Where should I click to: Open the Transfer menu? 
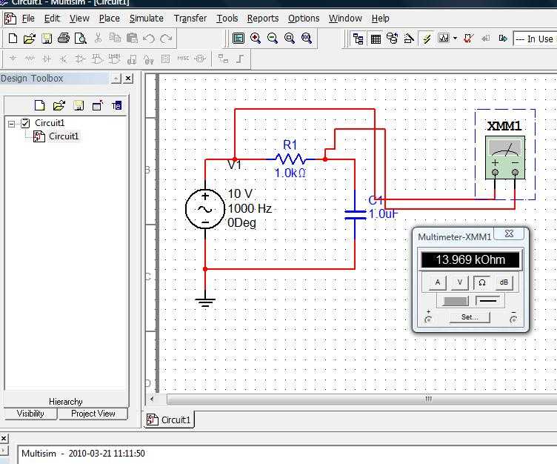(x=190, y=18)
